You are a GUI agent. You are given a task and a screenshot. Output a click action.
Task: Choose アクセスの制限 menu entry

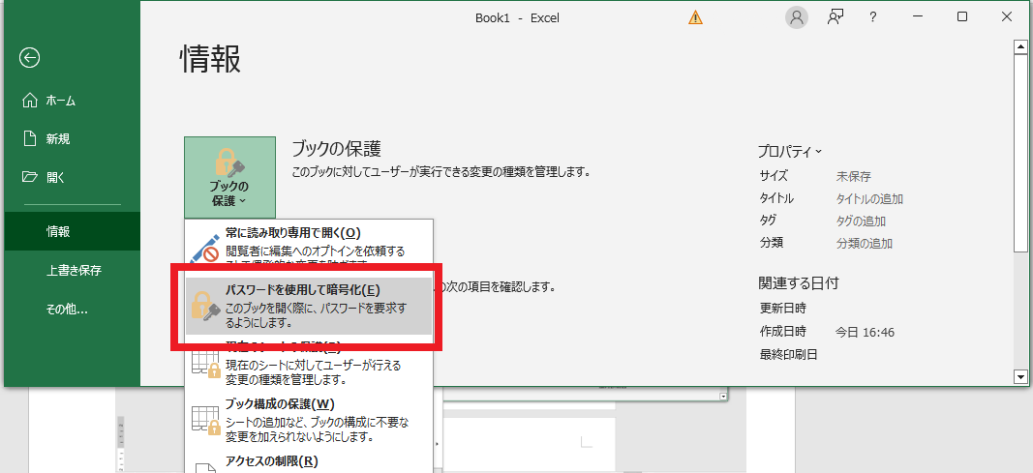coord(309,461)
